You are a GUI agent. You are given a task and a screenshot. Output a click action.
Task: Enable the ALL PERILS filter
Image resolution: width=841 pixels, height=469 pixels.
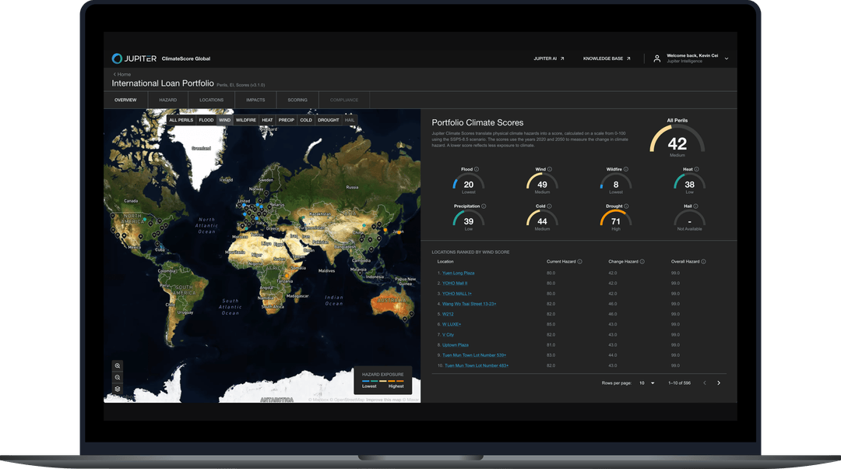(x=180, y=120)
